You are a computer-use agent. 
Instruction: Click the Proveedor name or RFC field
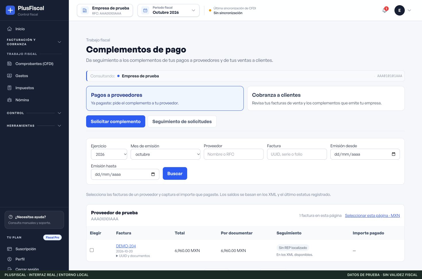point(234,154)
